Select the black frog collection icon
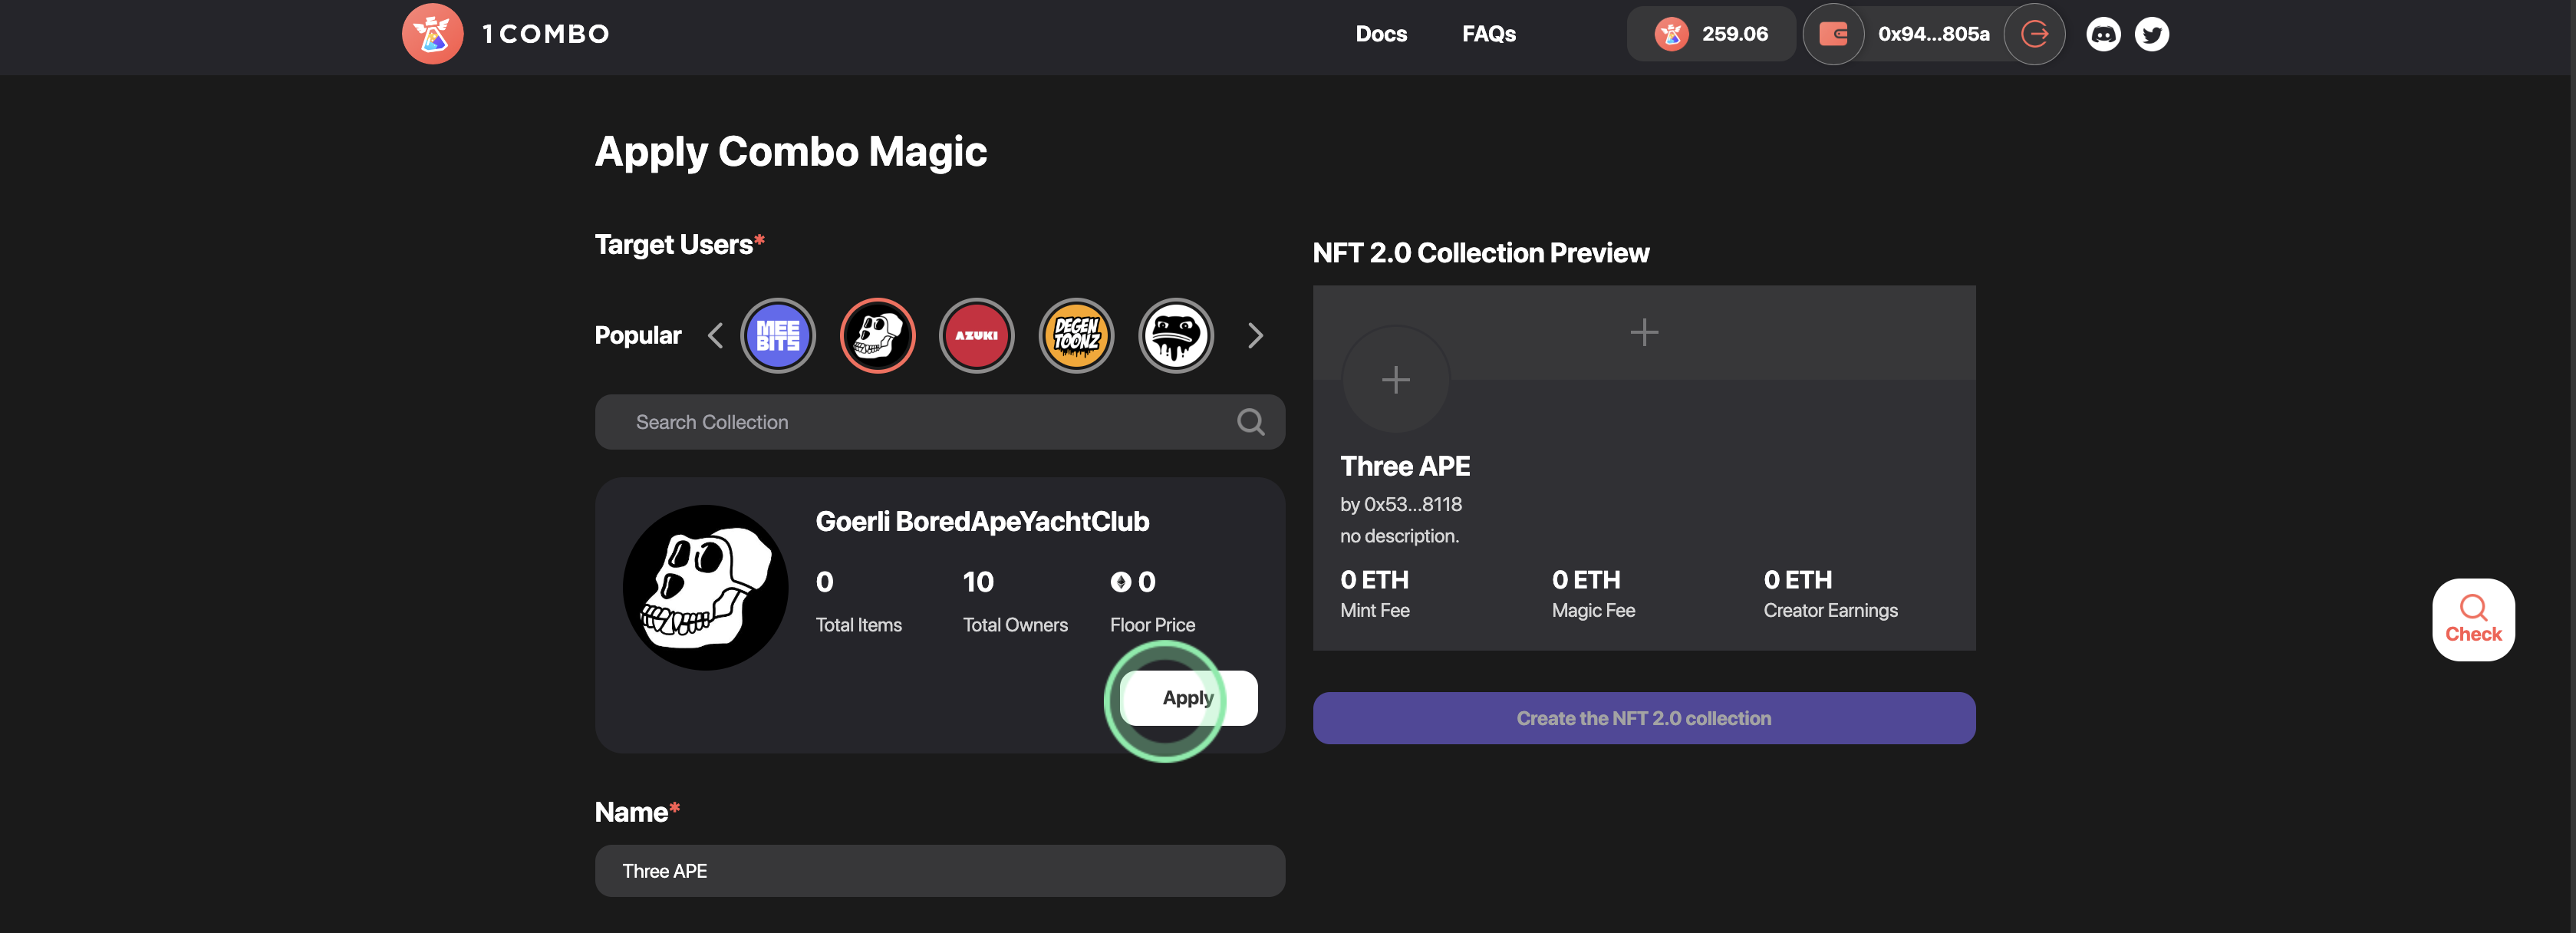 1176,336
